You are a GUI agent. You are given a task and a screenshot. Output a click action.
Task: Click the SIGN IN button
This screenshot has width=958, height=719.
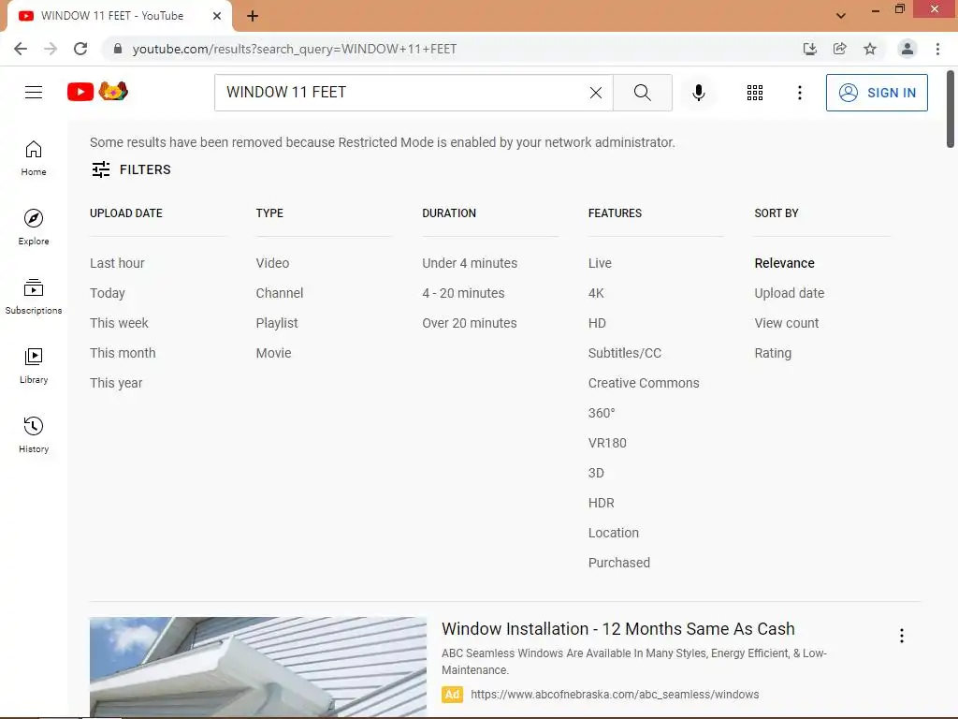(877, 93)
